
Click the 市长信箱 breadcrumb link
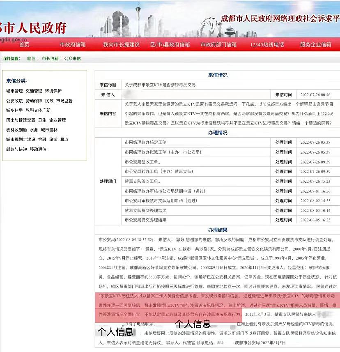[x=50, y=59]
